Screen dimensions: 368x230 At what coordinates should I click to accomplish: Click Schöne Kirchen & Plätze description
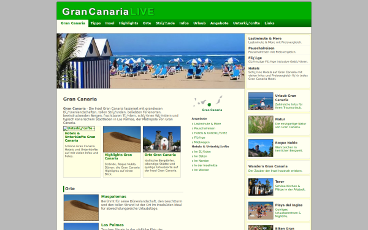pos(290,188)
